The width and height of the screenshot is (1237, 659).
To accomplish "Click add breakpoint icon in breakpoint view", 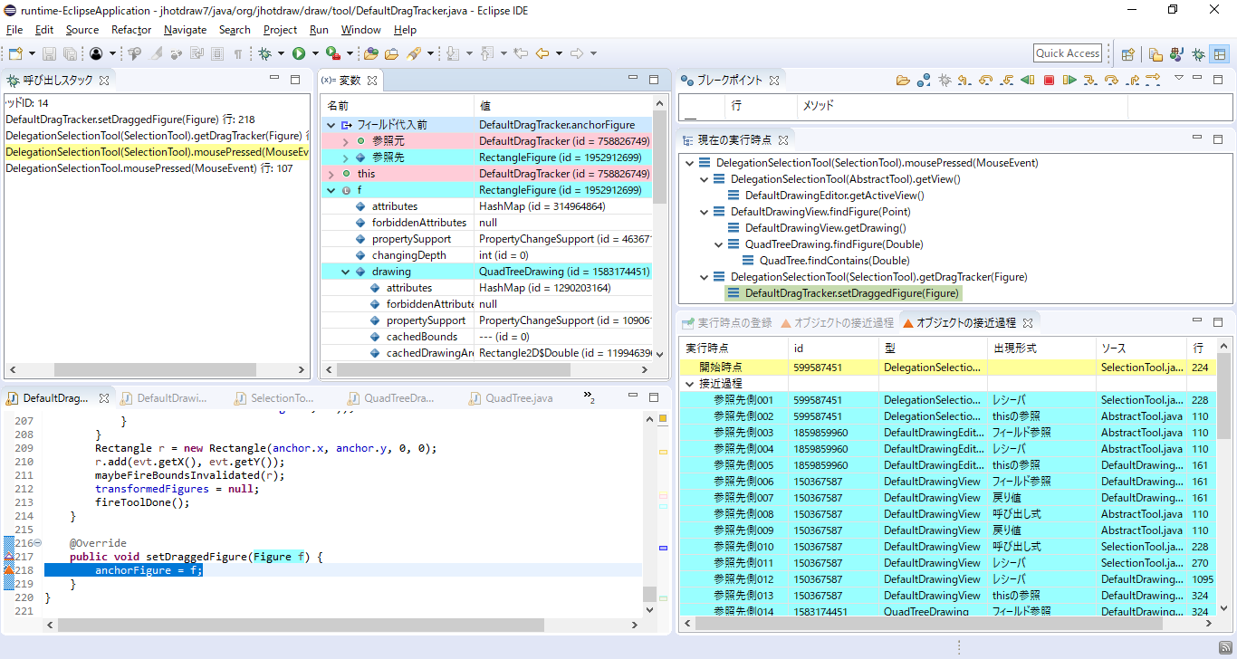I will click(924, 80).
